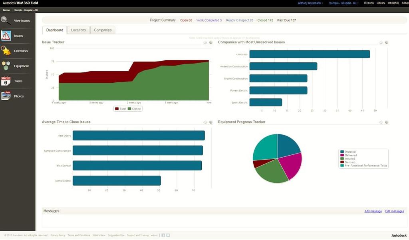Click the Powers Electric bar in the chart

pos(278,90)
